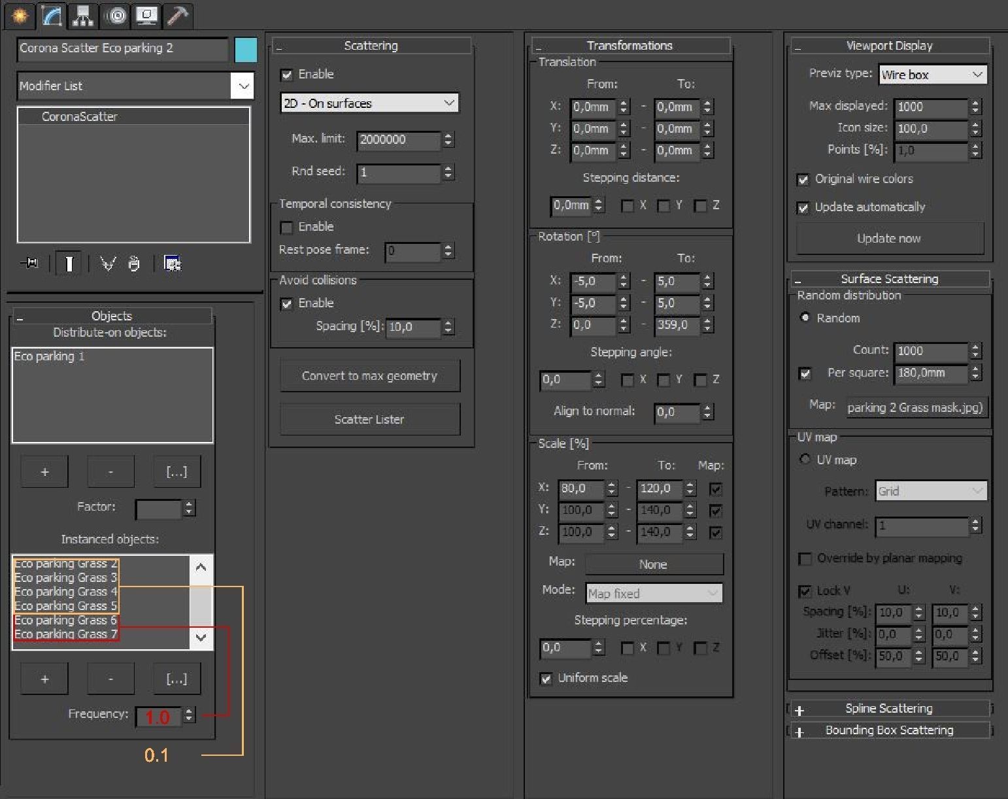1008x799 pixels.
Task: Expand the Bounding Box Scattering rollout
Action: coord(890,730)
